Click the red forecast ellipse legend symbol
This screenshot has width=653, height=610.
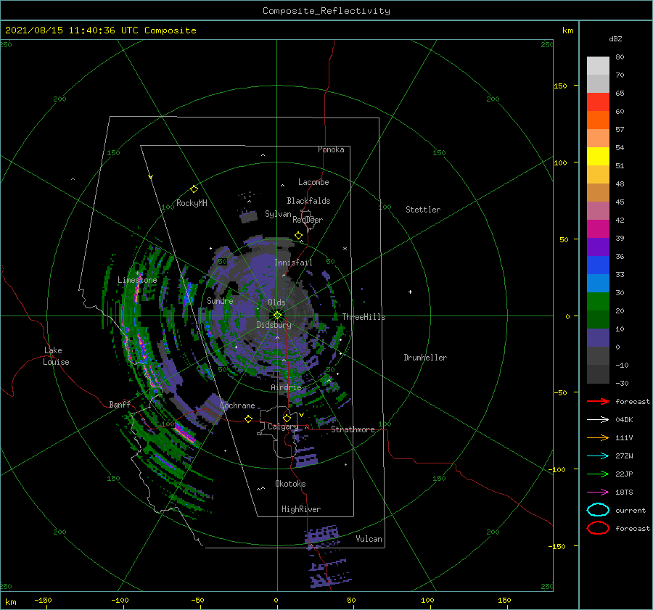click(598, 528)
